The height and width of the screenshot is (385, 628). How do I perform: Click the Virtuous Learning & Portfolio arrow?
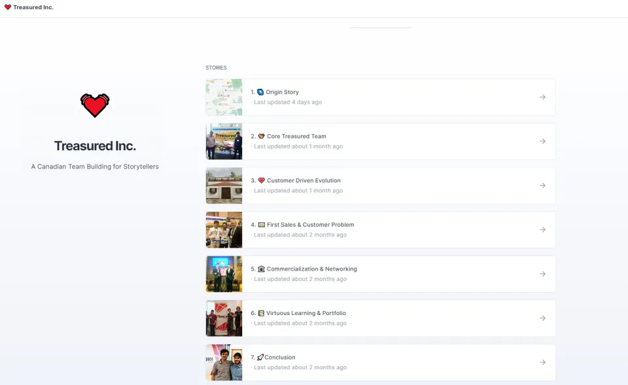[x=542, y=318]
